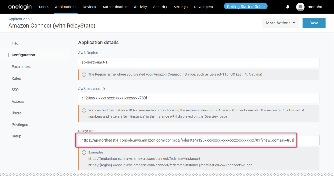Click the AWS Region input field

pos(199,62)
